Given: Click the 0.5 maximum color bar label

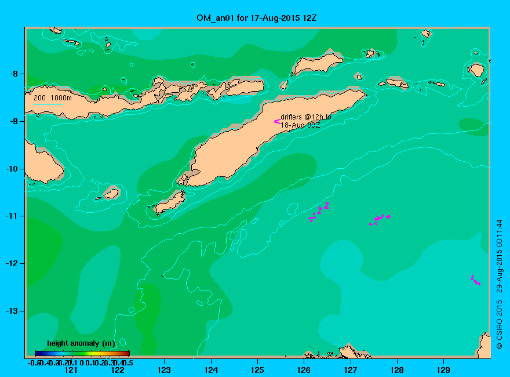Looking at the screenshot, I should (128, 362).
